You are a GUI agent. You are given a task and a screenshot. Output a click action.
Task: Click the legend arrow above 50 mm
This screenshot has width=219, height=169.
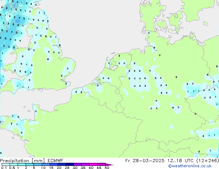tap(109, 165)
